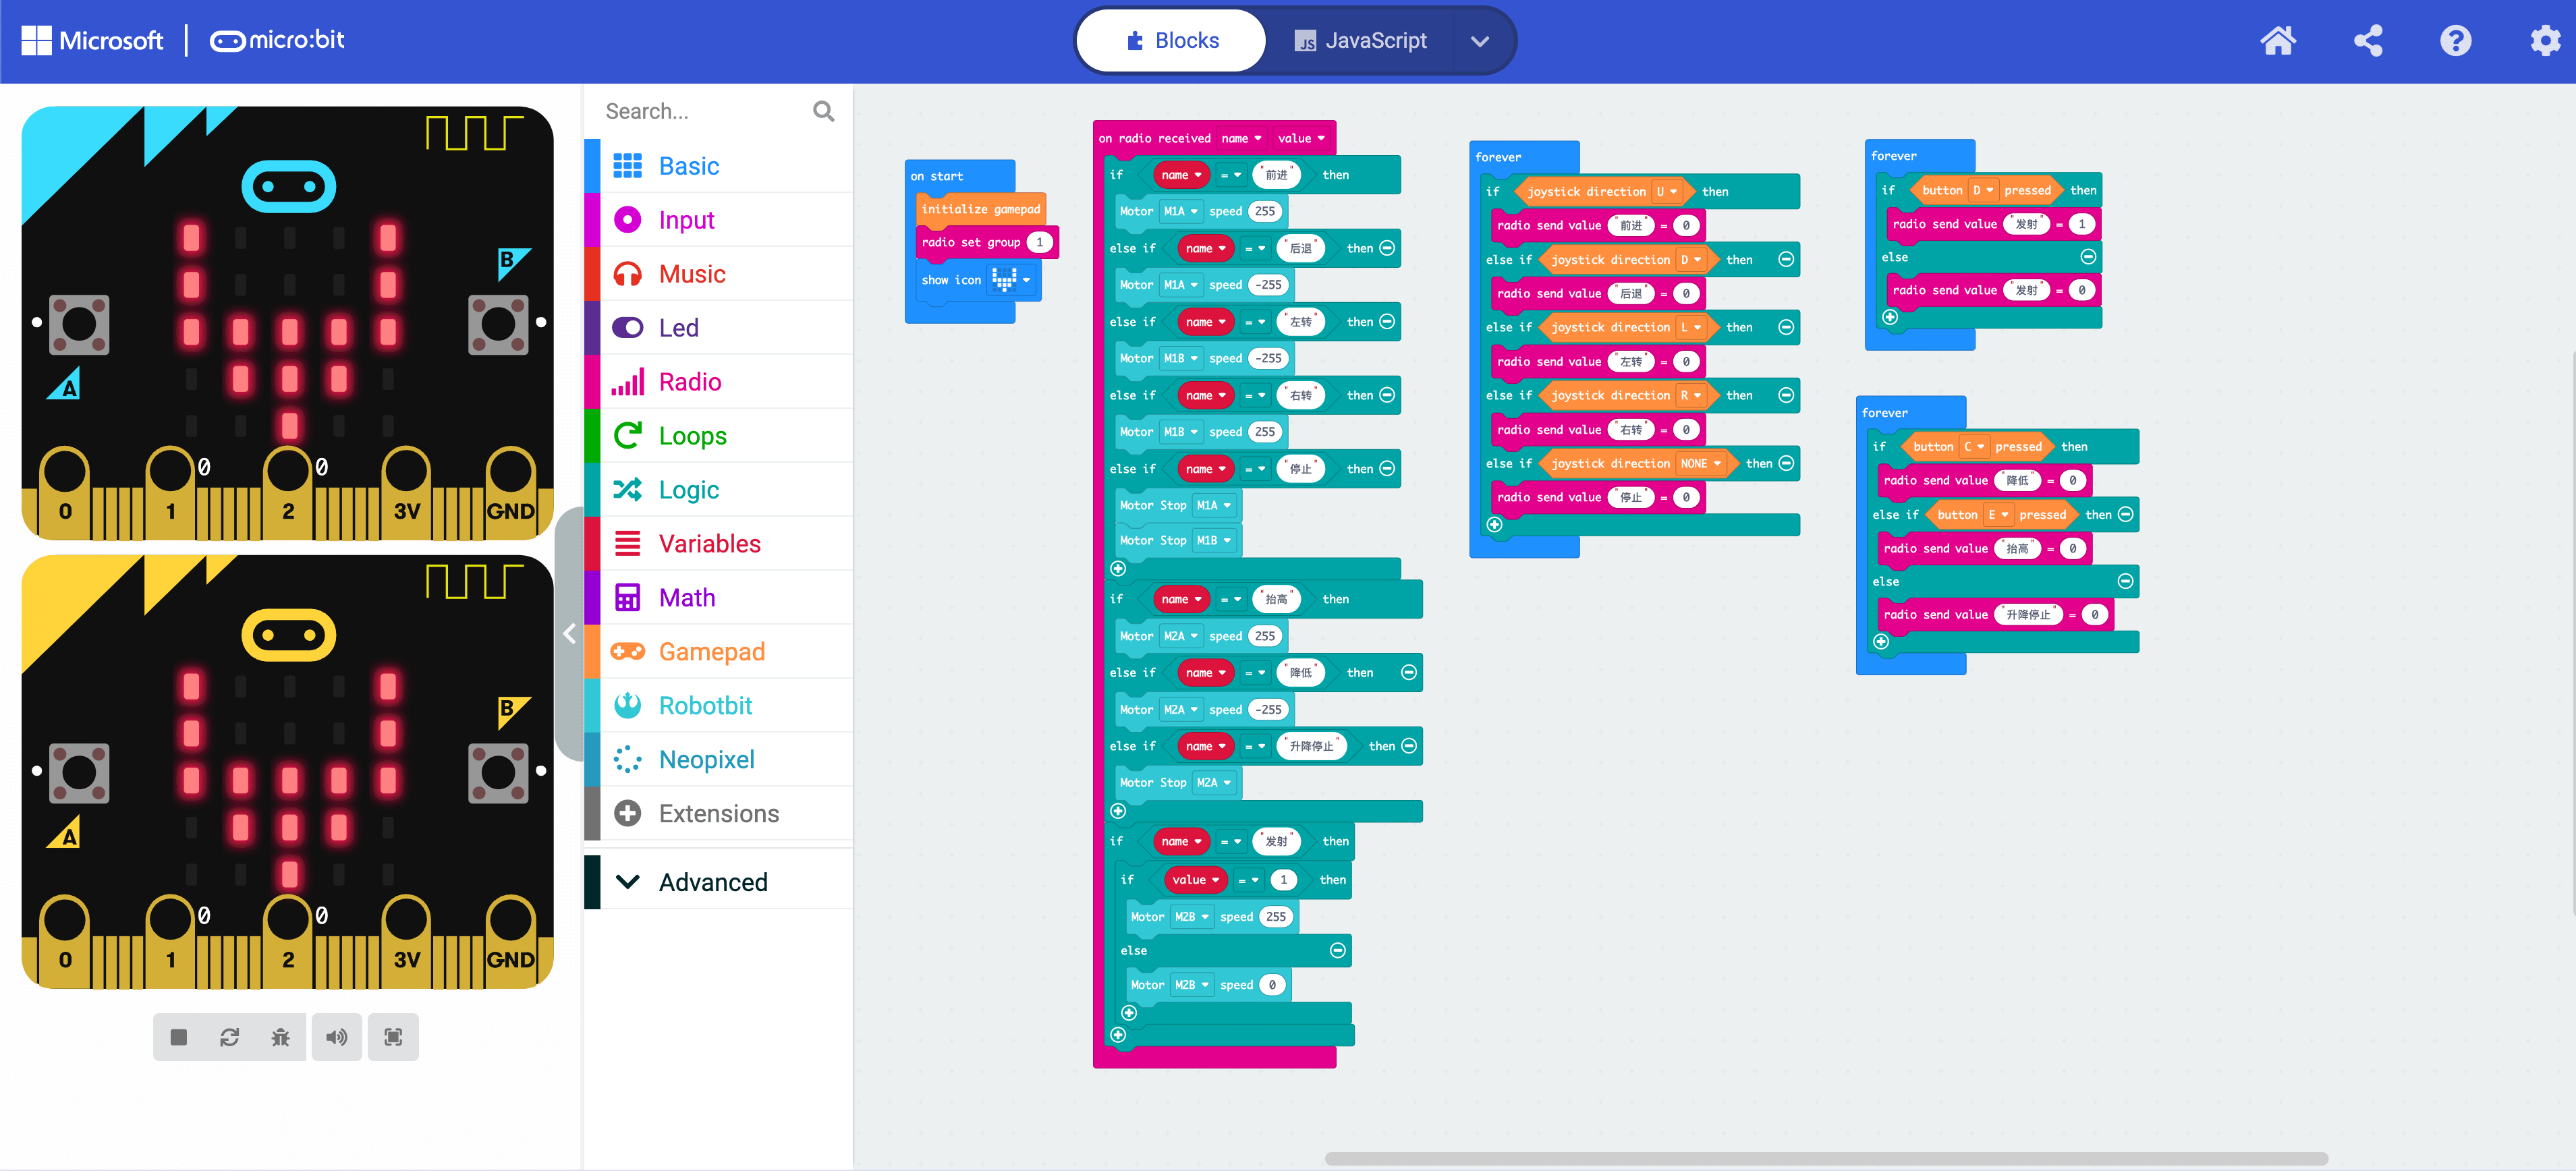The width and height of the screenshot is (2576, 1171).
Task: Restart the simulator
Action: [x=229, y=1037]
